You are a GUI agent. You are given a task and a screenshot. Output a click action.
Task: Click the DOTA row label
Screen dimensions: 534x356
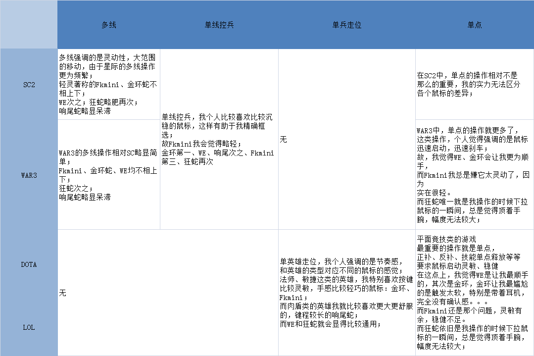pos(29,264)
